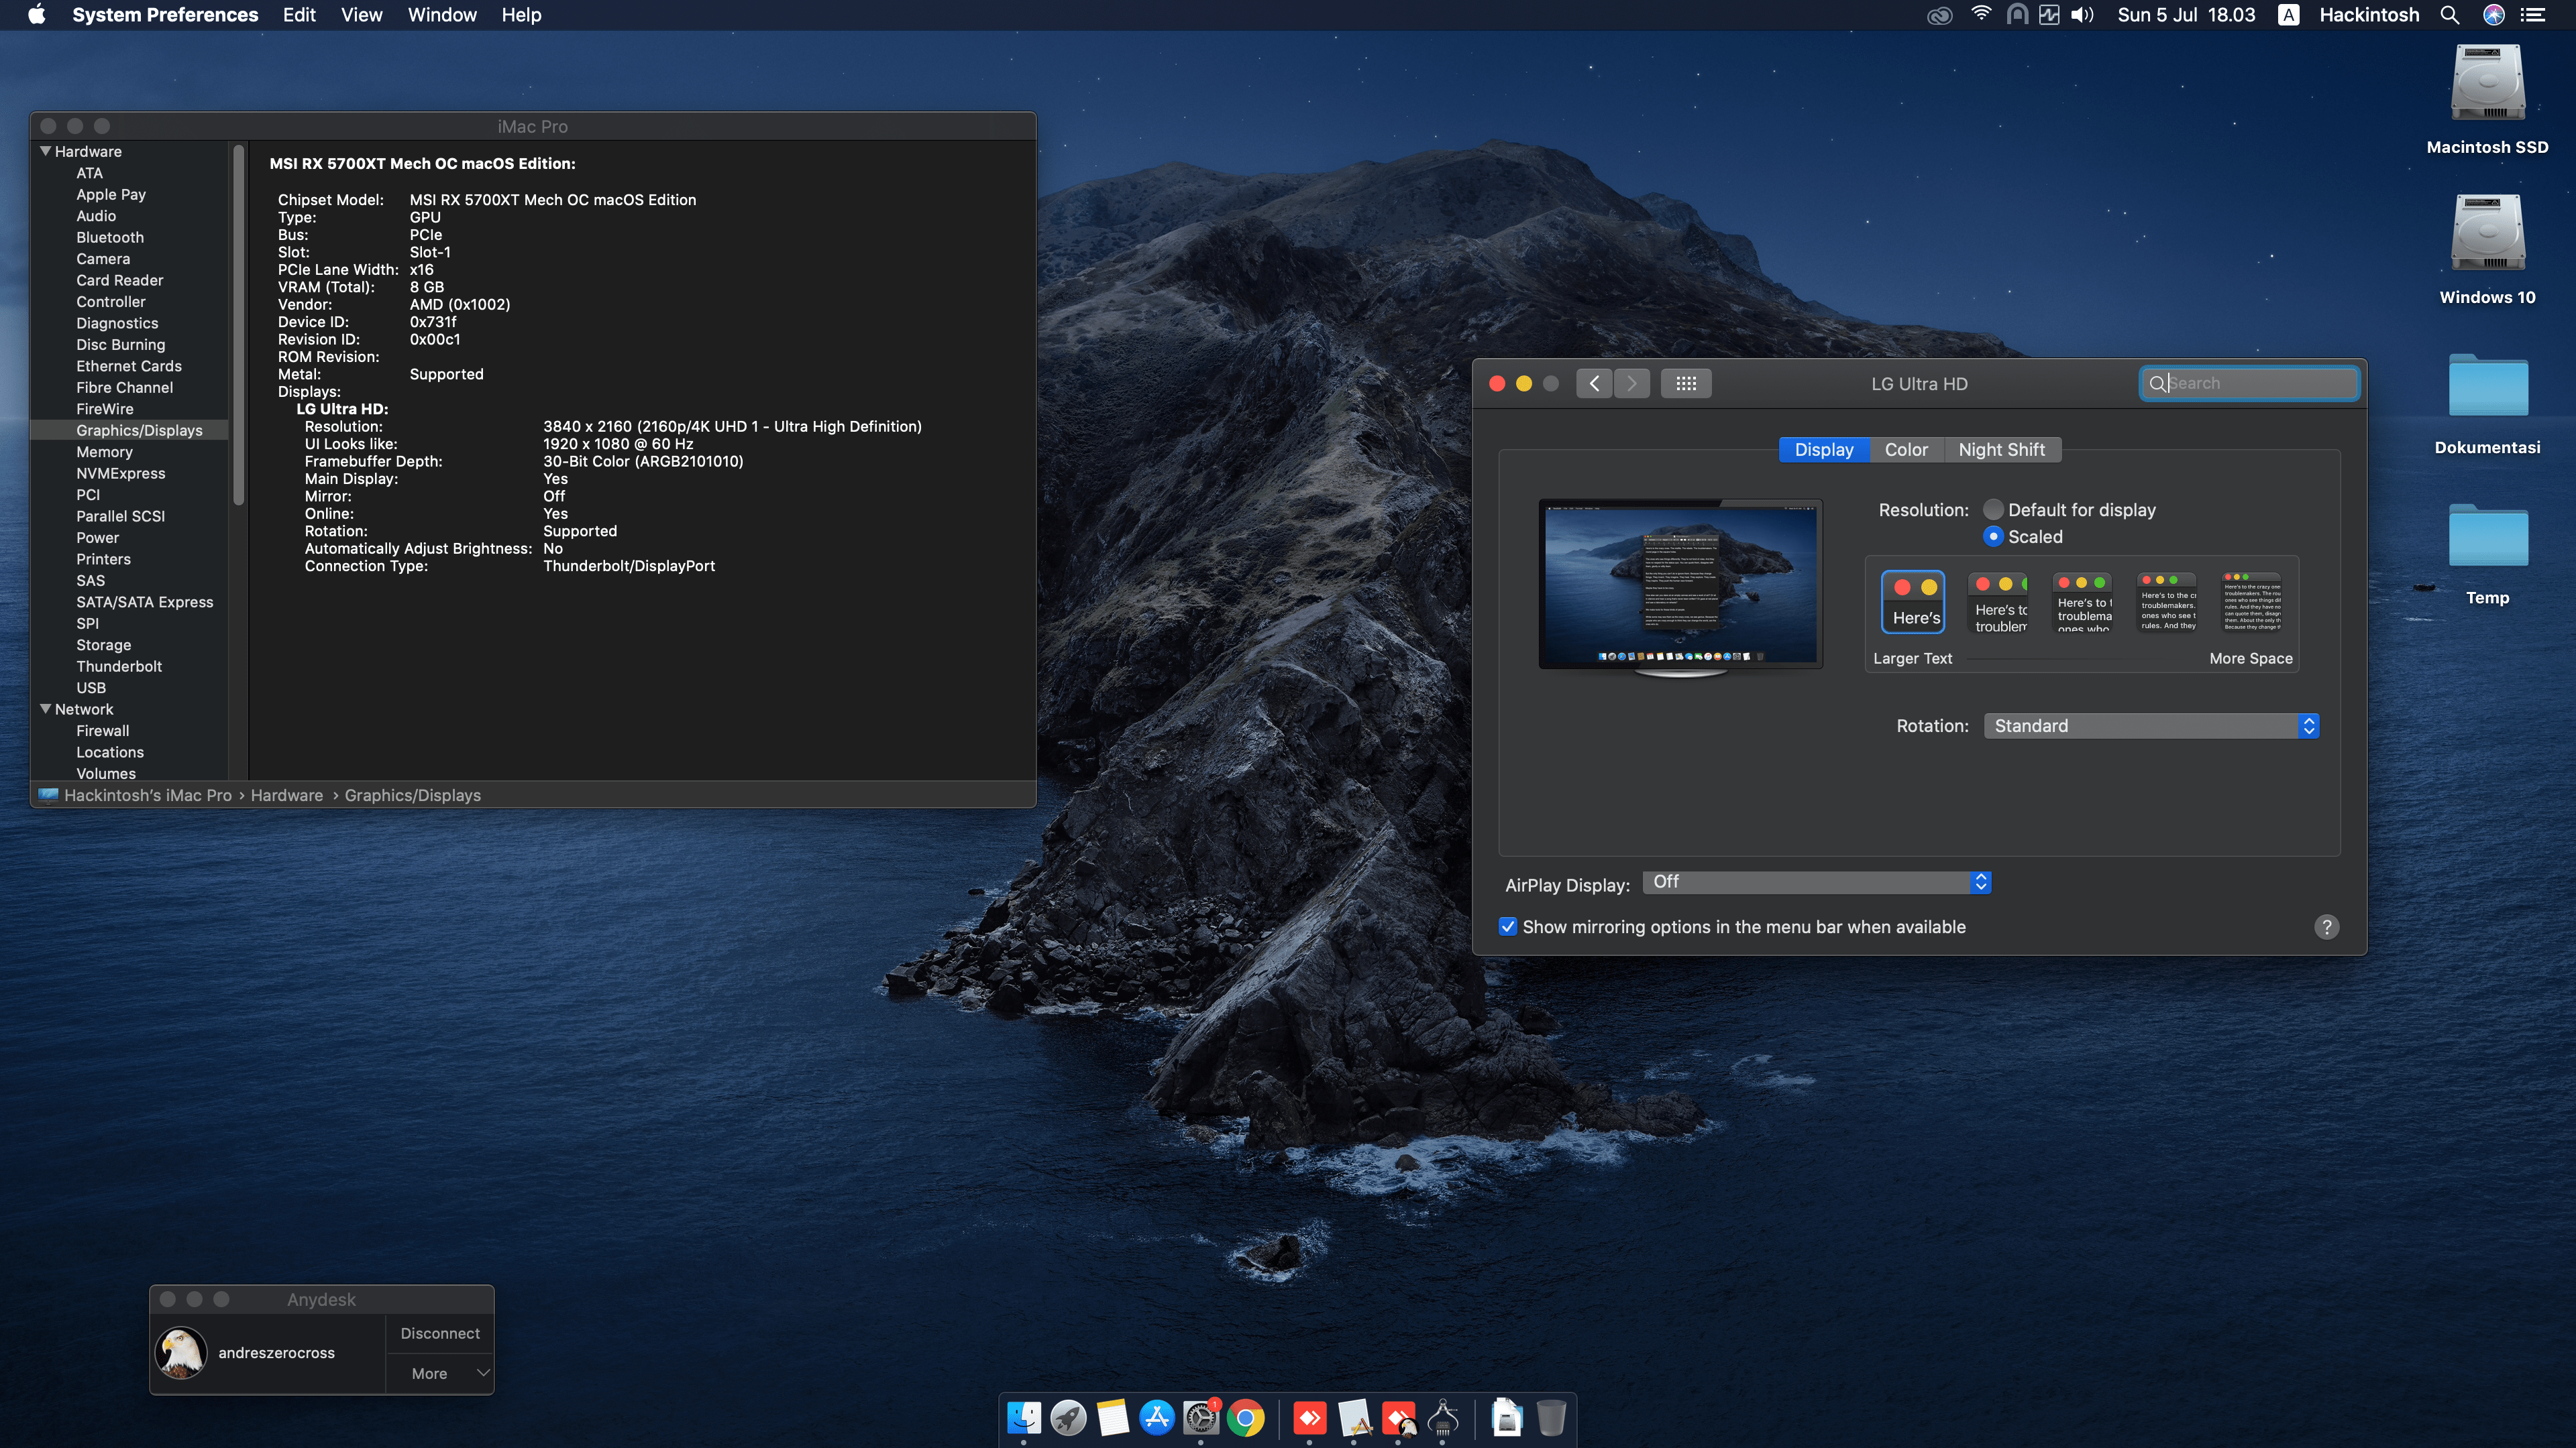The height and width of the screenshot is (1448, 2576).
Task: Open the App Store dock icon
Action: [x=1157, y=1418]
